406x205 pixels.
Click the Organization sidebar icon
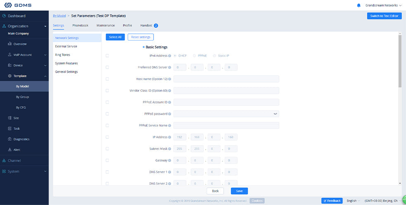[x=4, y=26]
